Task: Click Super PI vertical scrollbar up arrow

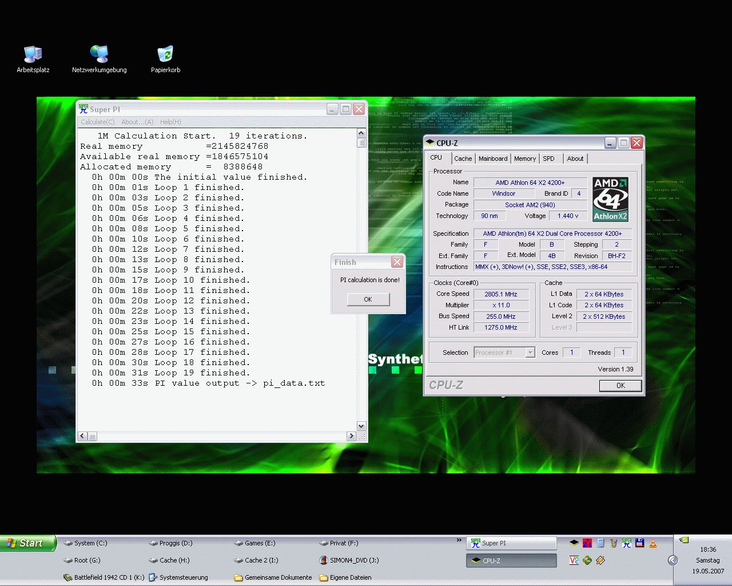Action: coord(361,133)
